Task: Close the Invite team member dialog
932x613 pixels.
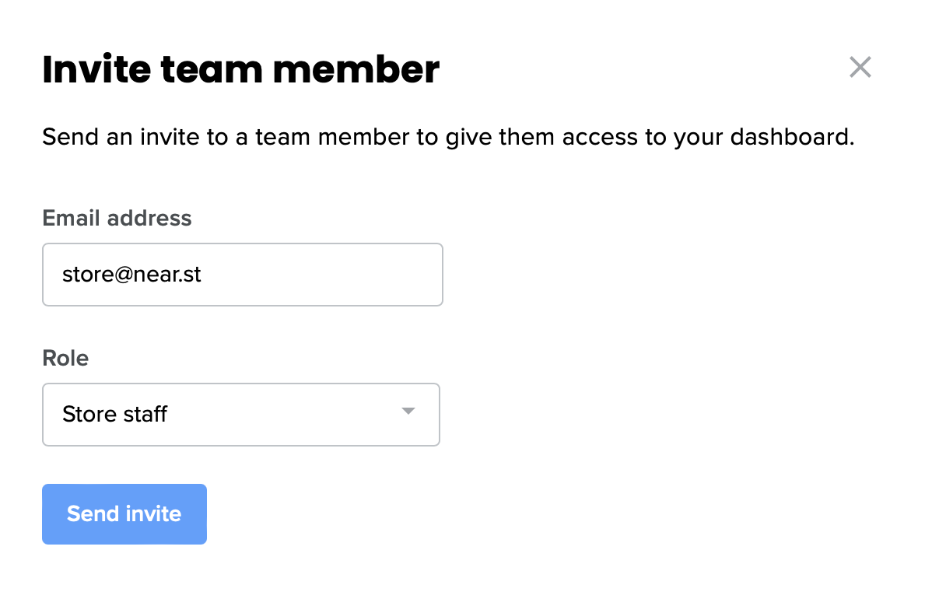Action: coord(860,68)
